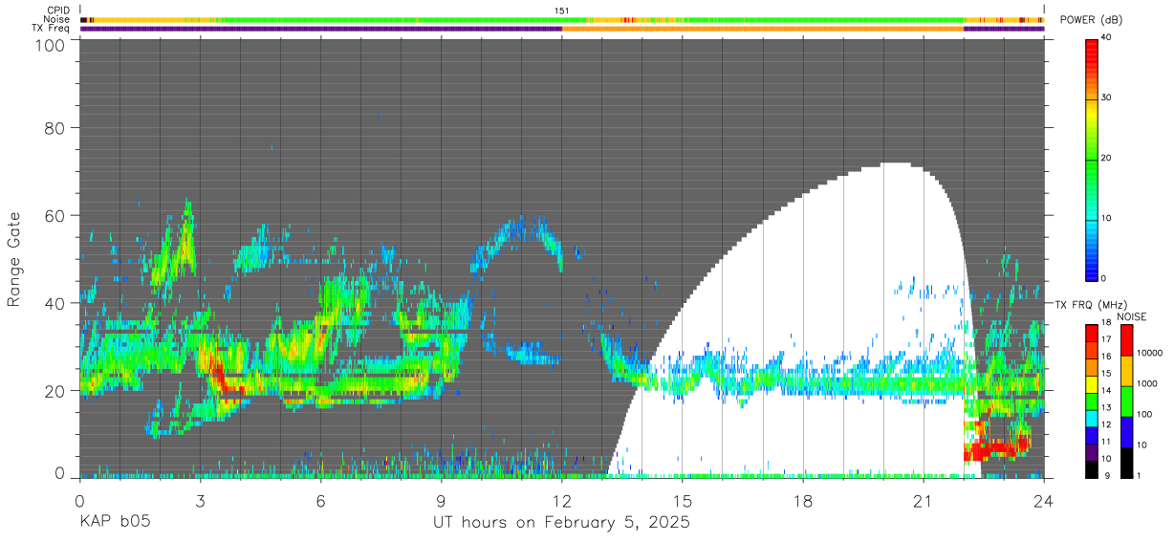The image size is (1174, 542).
Task: Click the KAP b05 radar beam label
Action: pos(114,523)
